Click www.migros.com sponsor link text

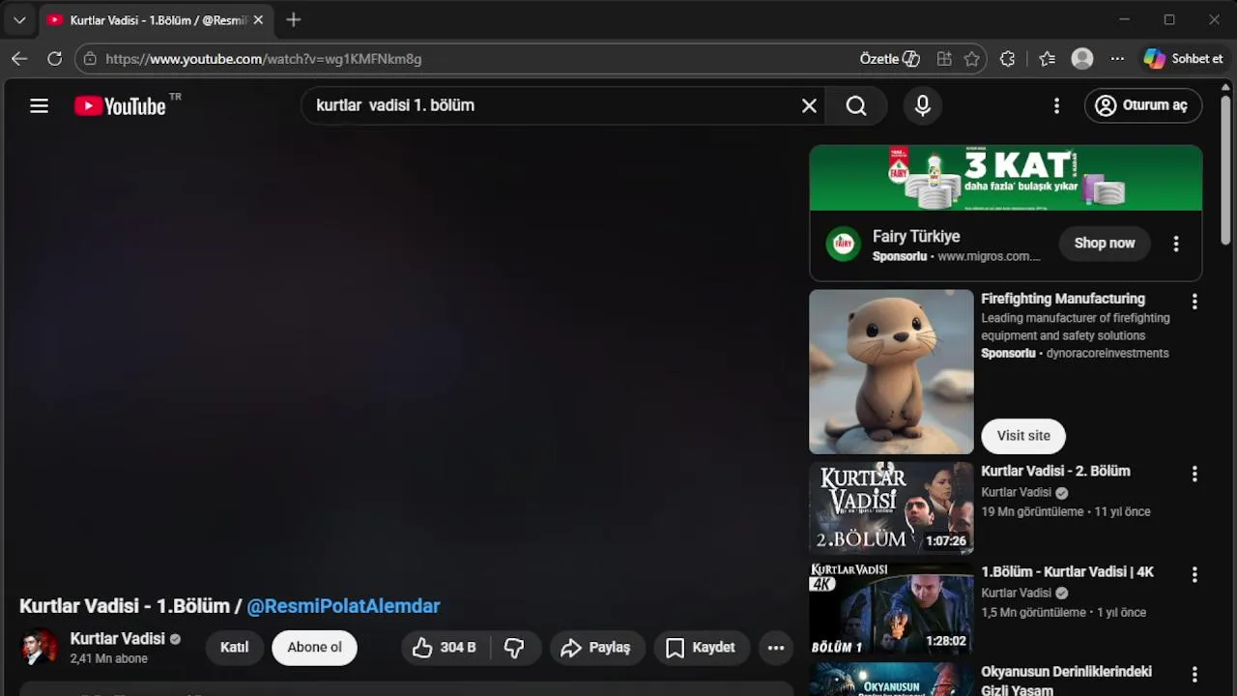coord(989,256)
